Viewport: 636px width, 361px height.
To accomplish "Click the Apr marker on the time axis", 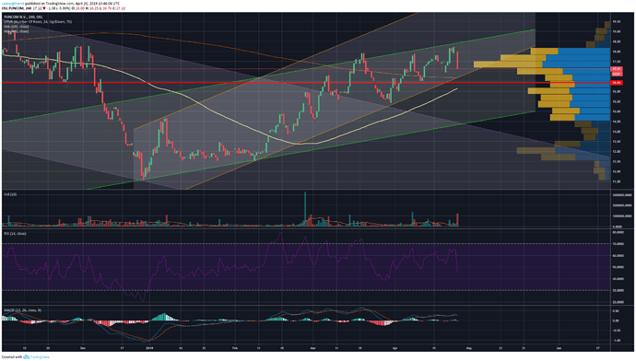I will 395,348.
